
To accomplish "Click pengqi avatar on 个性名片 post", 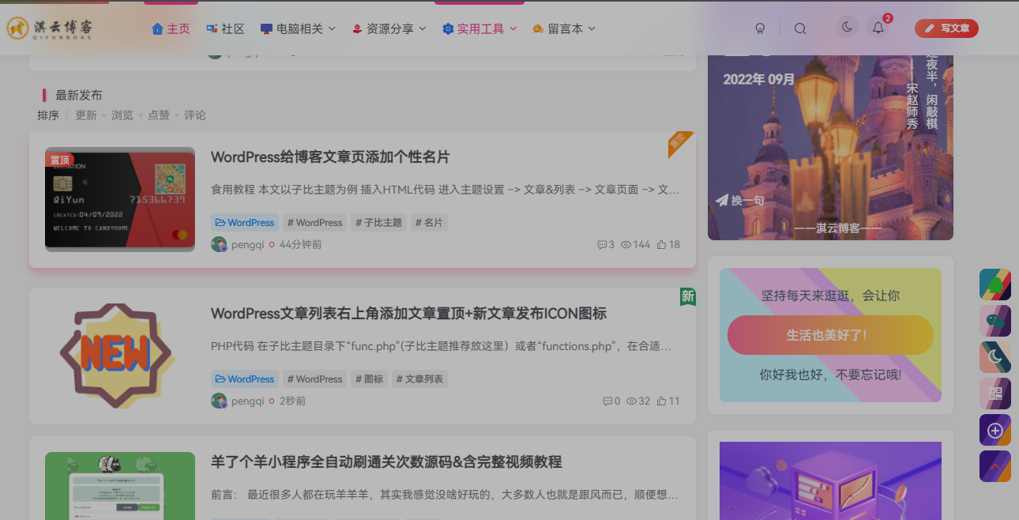I will [x=219, y=244].
